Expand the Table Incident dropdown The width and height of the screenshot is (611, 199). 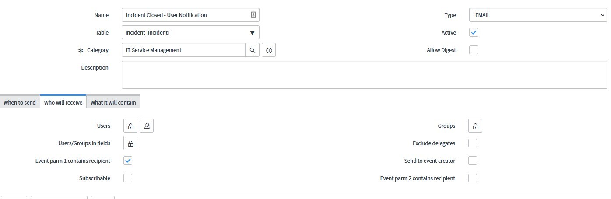pyautogui.click(x=190, y=32)
